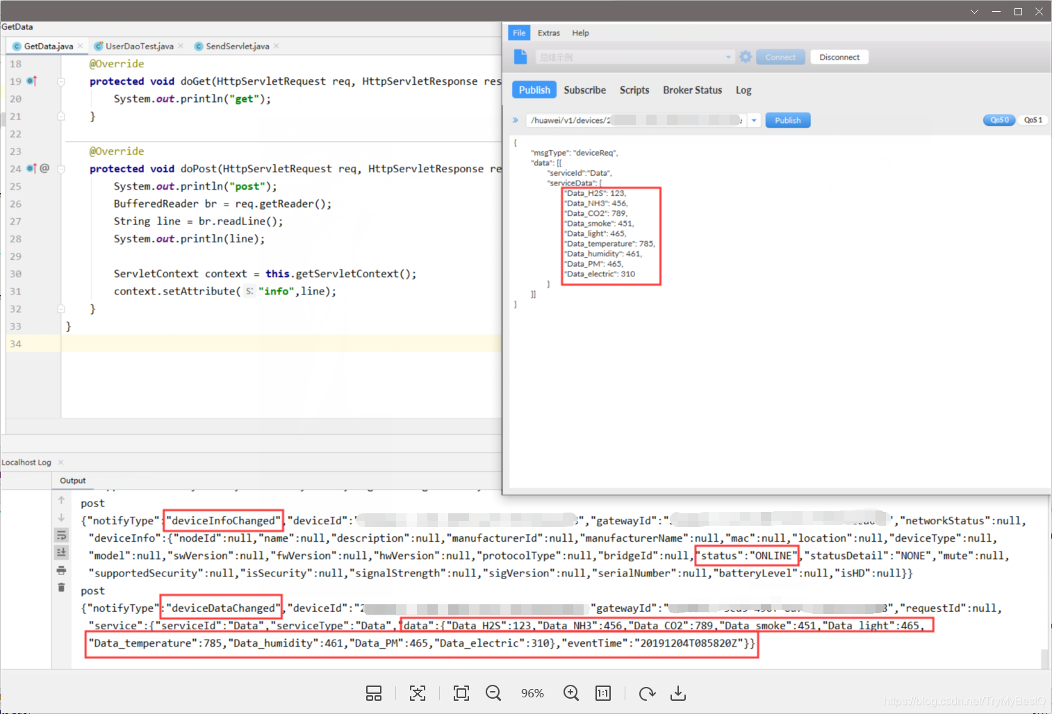The image size is (1052, 714).
Task: Open the title bar chevron menu
Action: 974,11
